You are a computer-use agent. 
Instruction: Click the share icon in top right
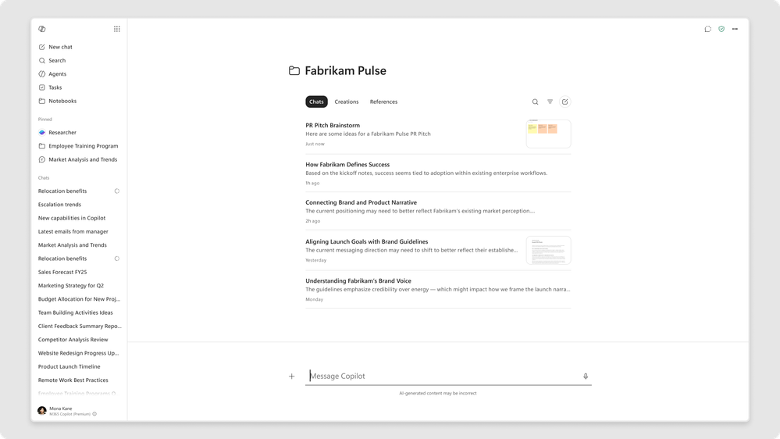click(x=708, y=29)
